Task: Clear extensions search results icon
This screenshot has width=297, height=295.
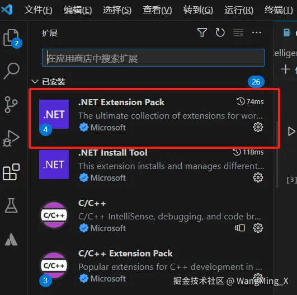Action: coord(238,32)
